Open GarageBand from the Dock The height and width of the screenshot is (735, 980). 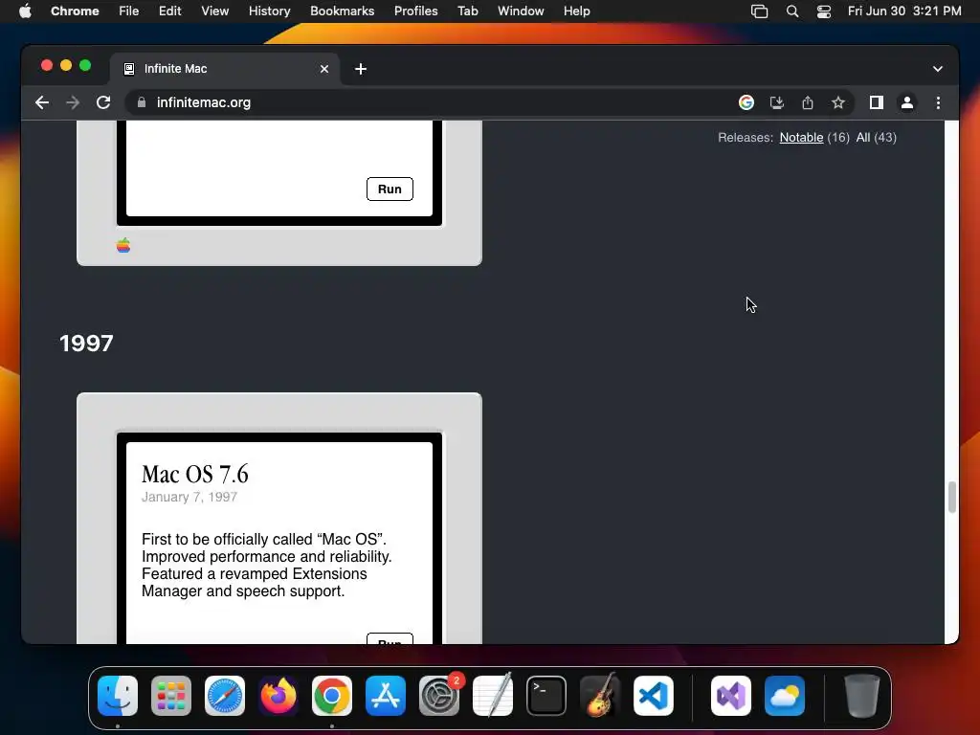[x=600, y=696]
